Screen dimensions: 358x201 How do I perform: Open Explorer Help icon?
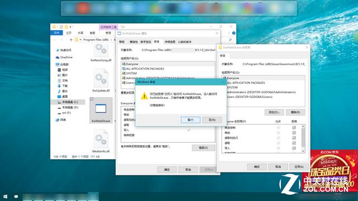[x=234, y=33]
